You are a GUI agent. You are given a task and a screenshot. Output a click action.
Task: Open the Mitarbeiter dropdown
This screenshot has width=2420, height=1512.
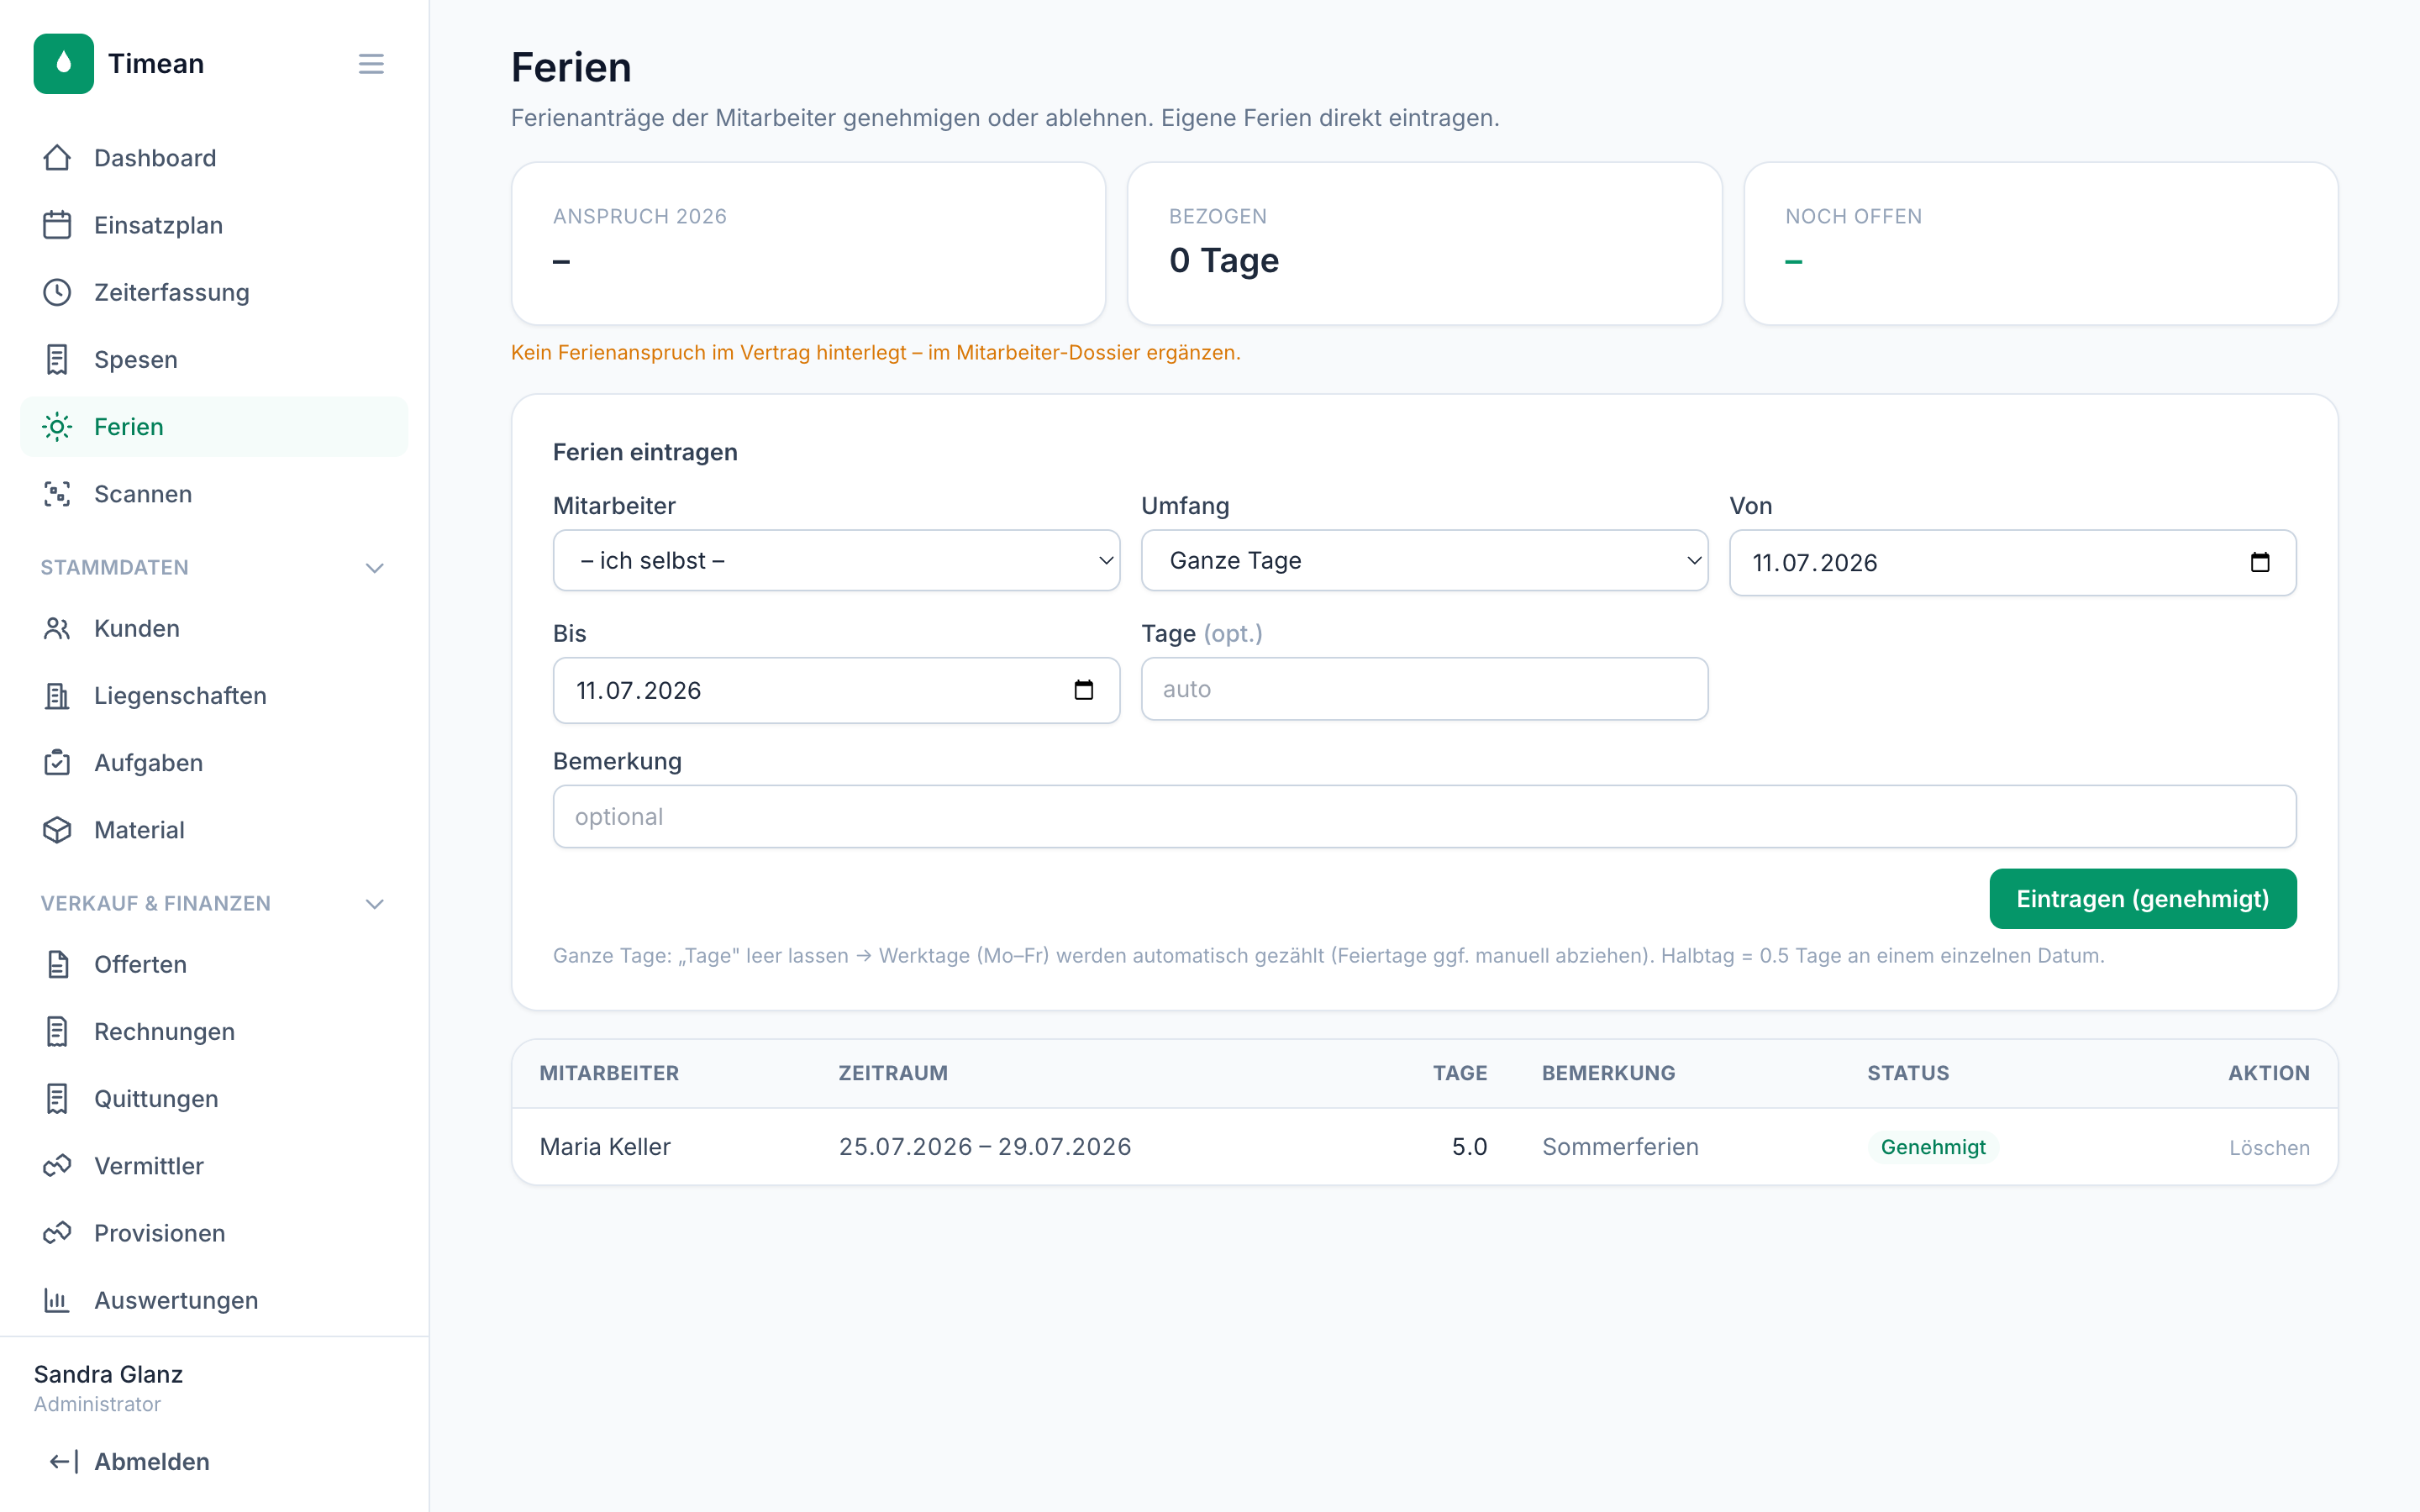[x=836, y=561]
